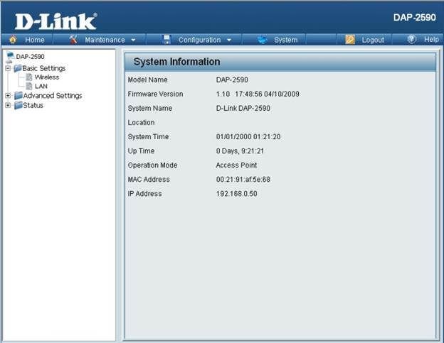Click the Up Time label
This screenshot has width=444, height=343.
[141, 151]
